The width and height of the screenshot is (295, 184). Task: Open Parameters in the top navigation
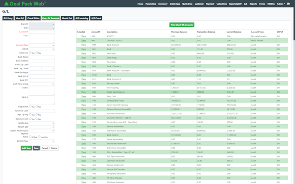(x=151, y=4)
